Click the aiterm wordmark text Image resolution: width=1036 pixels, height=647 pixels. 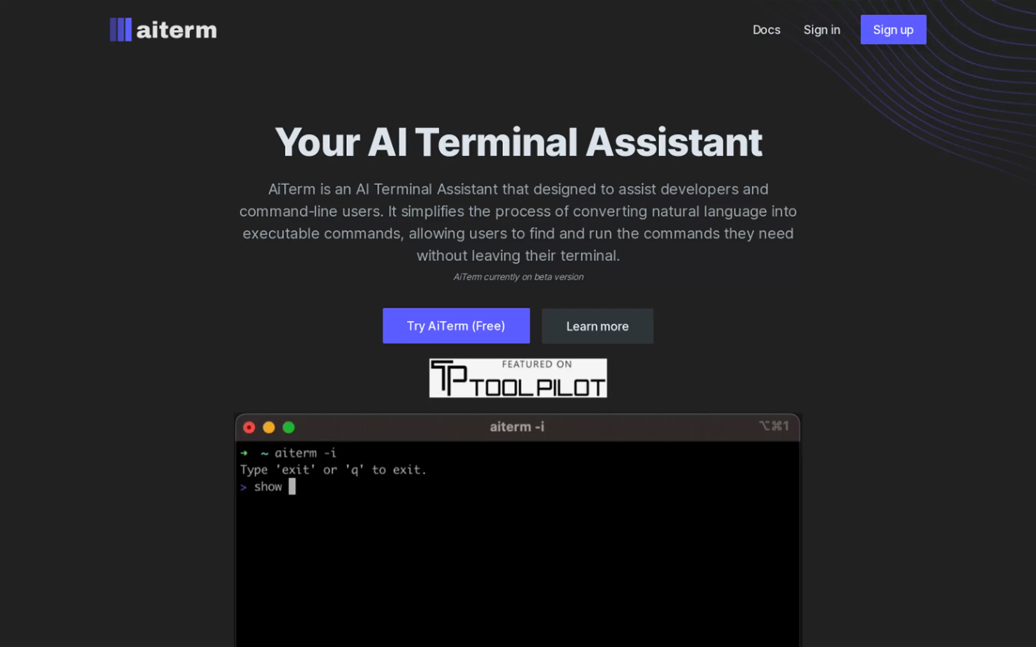pyautogui.click(x=176, y=29)
